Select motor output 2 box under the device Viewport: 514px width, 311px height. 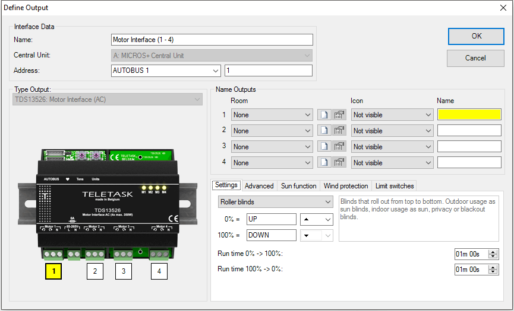tap(95, 271)
